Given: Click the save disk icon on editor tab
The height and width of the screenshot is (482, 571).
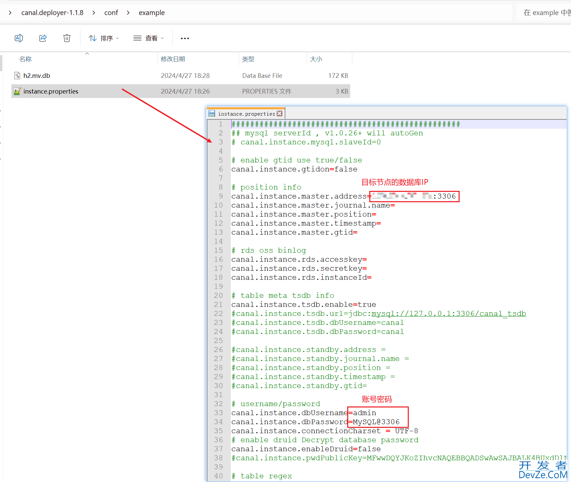Looking at the screenshot, I should click(212, 114).
